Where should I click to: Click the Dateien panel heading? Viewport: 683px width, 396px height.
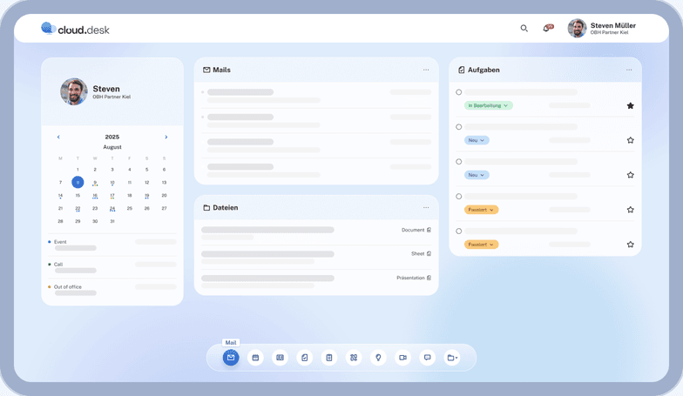[x=225, y=207]
